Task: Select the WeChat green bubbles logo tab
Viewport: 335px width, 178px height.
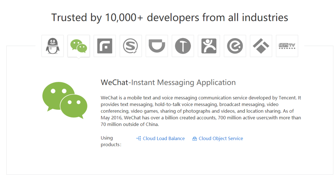Action: 79,46
